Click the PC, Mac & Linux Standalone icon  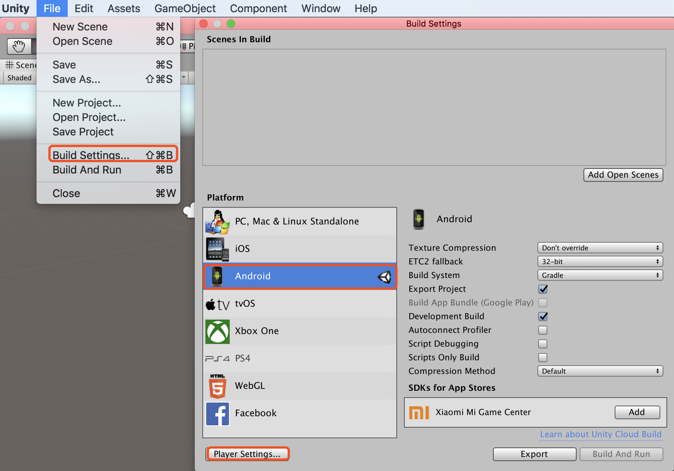tap(217, 221)
